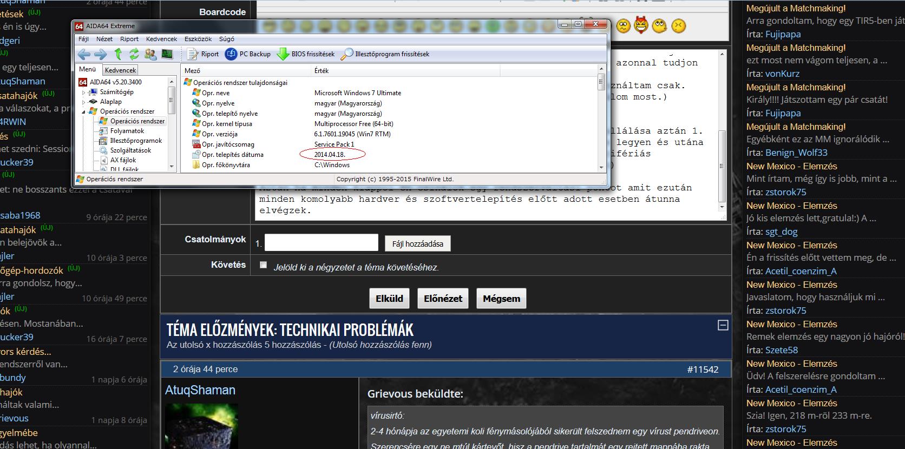The image size is (905, 449).
Task: Open sgt_dog's profile link
Action: (x=781, y=232)
